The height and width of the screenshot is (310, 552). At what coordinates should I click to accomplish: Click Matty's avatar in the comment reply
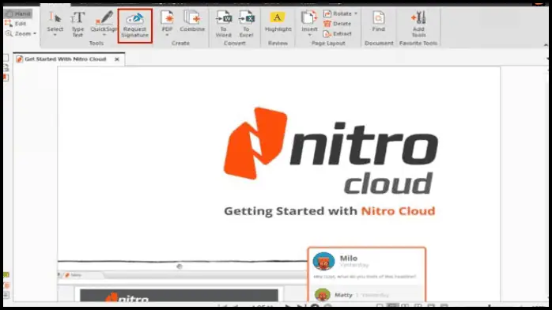click(323, 294)
